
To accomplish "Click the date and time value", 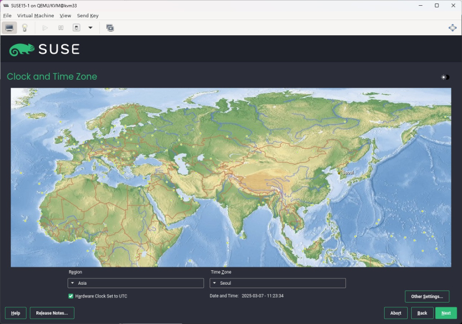I will pos(263,296).
